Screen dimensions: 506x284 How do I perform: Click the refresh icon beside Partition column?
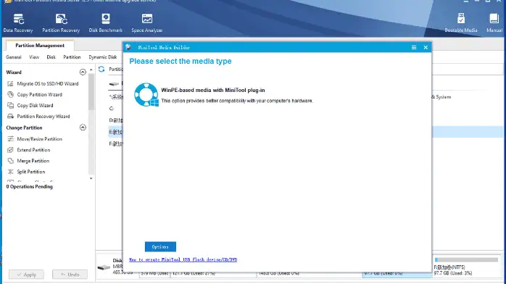point(101,69)
